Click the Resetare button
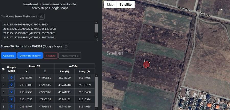This screenshot has width=230, height=110. click(x=51, y=55)
